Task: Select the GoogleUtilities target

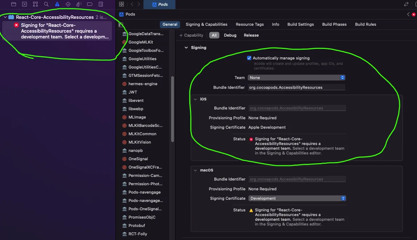Action: (x=142, y=59)
